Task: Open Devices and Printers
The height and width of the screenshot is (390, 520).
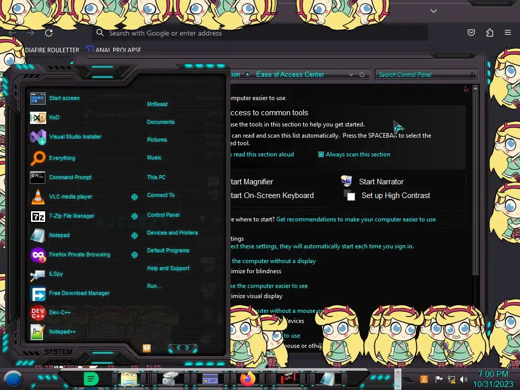Action: click(x=172, y=233)
